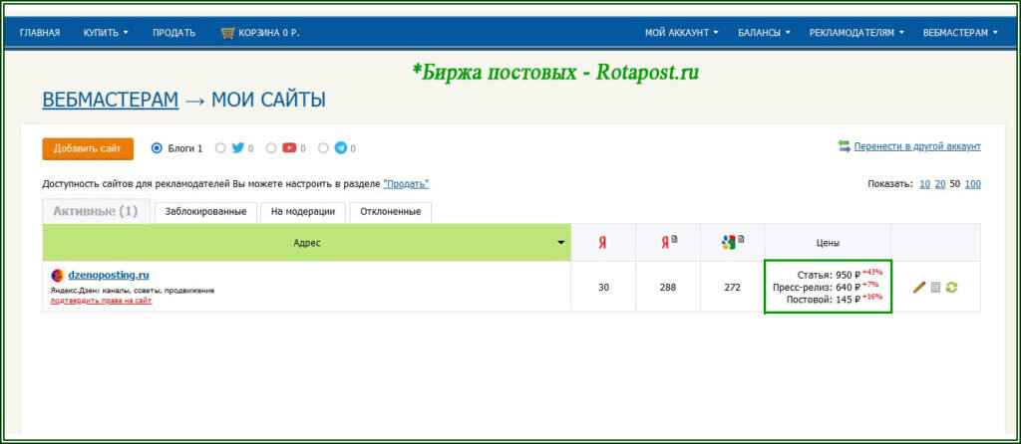Open the dzenoposting.ru site link
Viewport: 1021px width, 444px height.
pyautogui.click(x=109, y=275)
